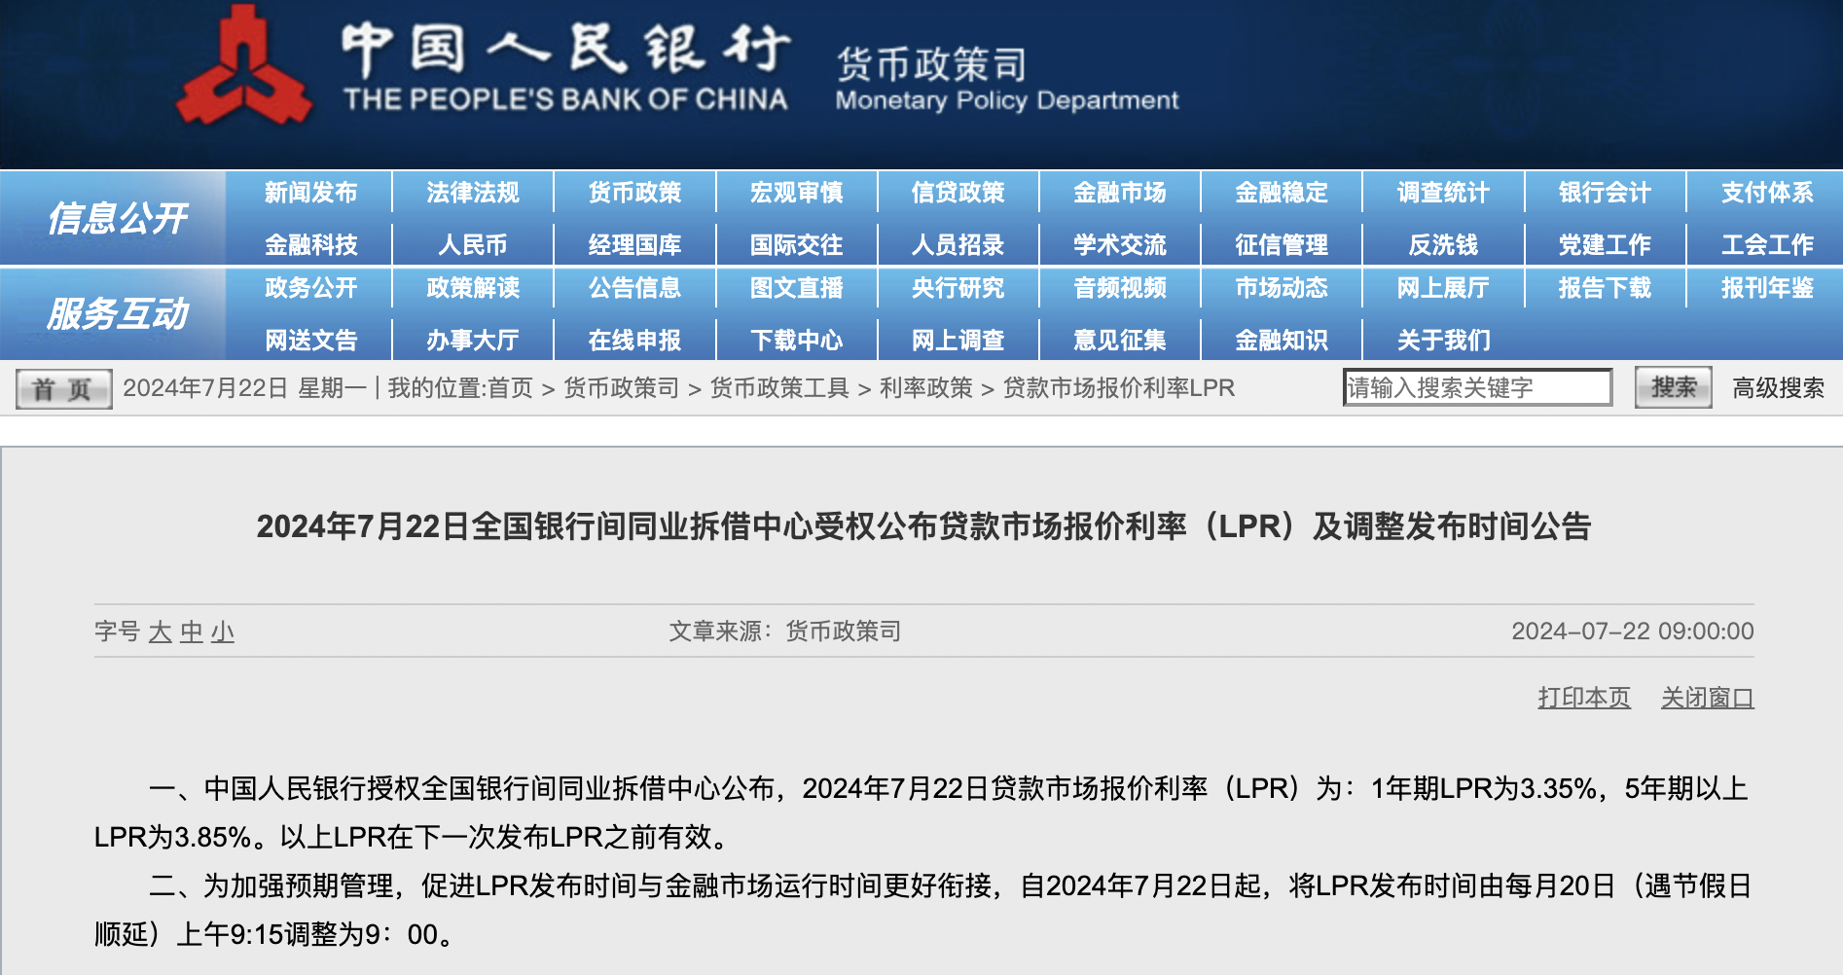The image size is (1843, 975).
Task: Open 网送文告 navigation link
Action: (x=311, y=340)
